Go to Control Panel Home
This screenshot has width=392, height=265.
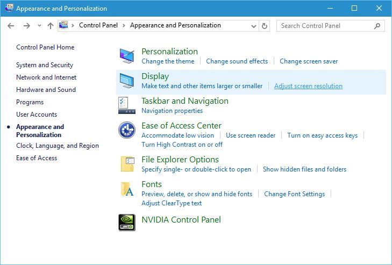(45, 47)
